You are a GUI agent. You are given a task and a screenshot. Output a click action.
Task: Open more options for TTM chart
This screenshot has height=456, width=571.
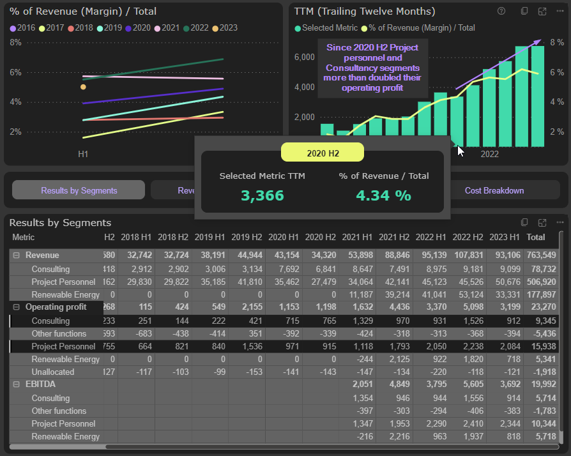(560, 11)
